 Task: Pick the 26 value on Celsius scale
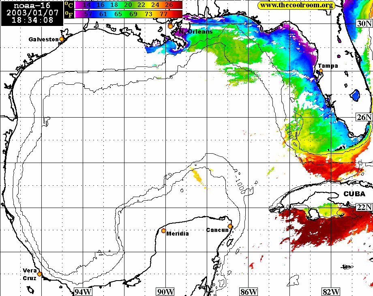[x=169, y=5]
